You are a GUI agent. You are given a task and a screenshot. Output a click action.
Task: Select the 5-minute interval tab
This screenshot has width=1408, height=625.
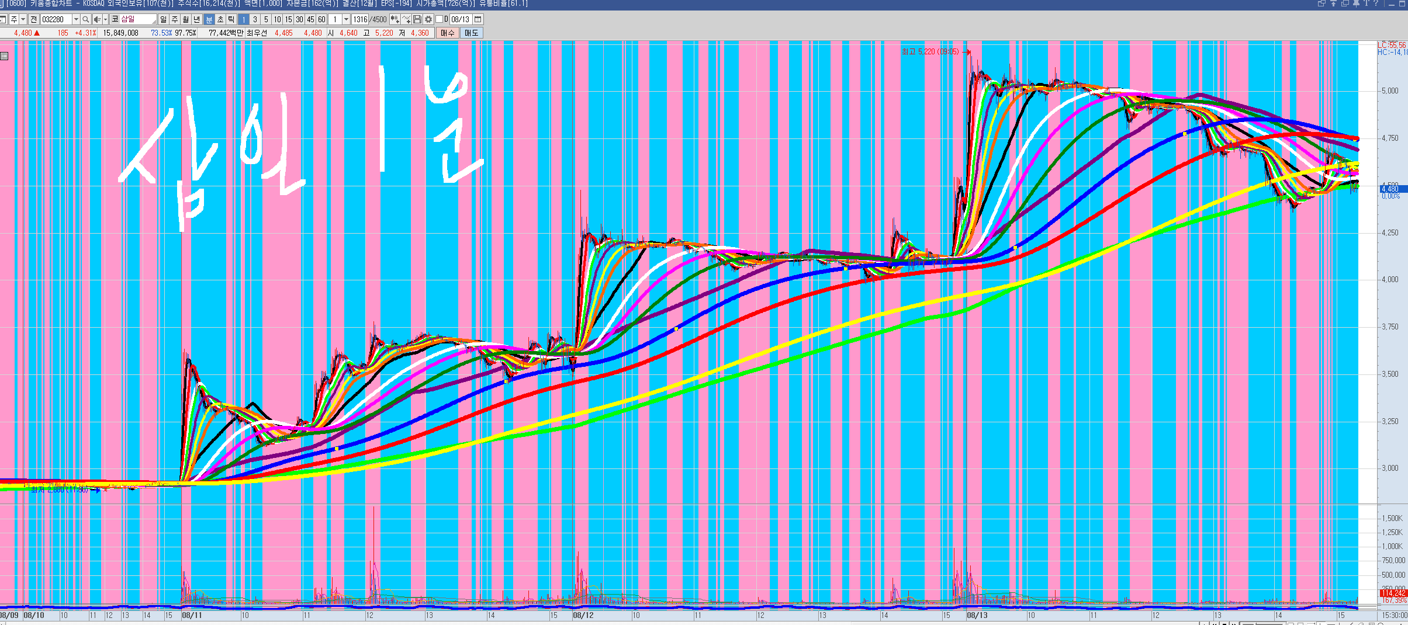coord(266,19)
